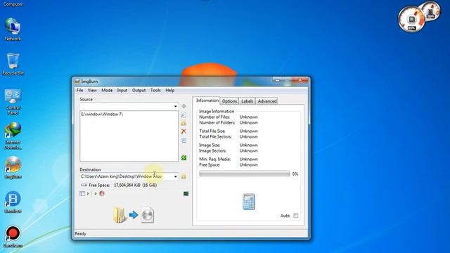The image size is (450, 253).
Task: Click the red record circle shortcut icon
Action: (13, 237)
